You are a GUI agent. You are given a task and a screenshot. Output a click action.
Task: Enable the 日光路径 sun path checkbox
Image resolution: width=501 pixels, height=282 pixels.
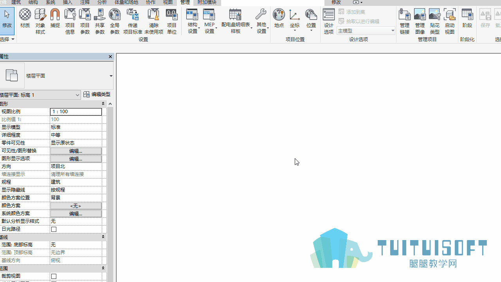(x=54, y=229)
